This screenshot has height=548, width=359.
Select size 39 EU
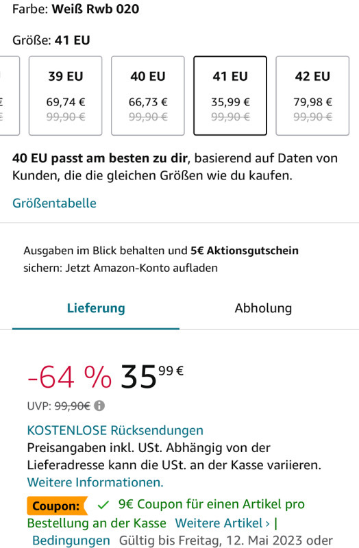65,96
